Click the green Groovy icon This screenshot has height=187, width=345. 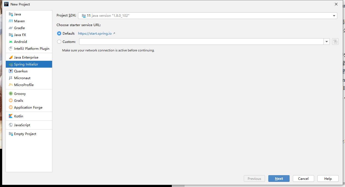pos(11,94)
